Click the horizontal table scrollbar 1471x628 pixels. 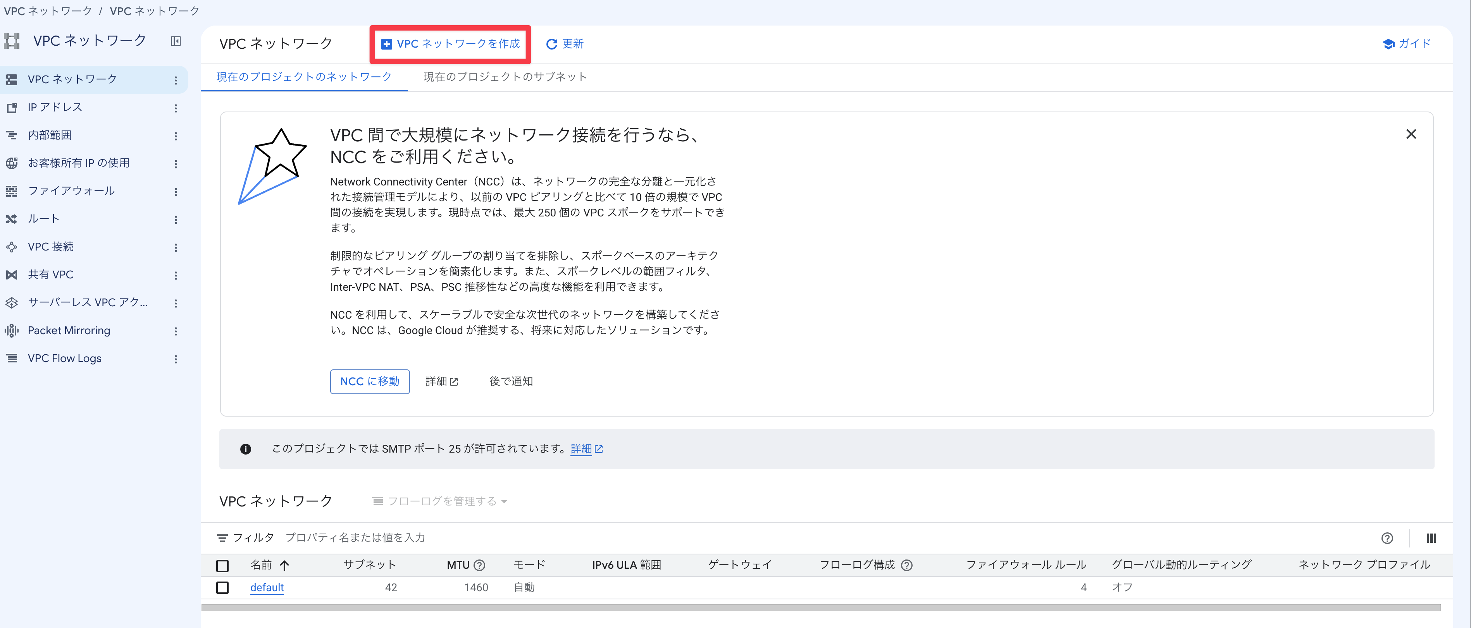click(x=821, y=608)
